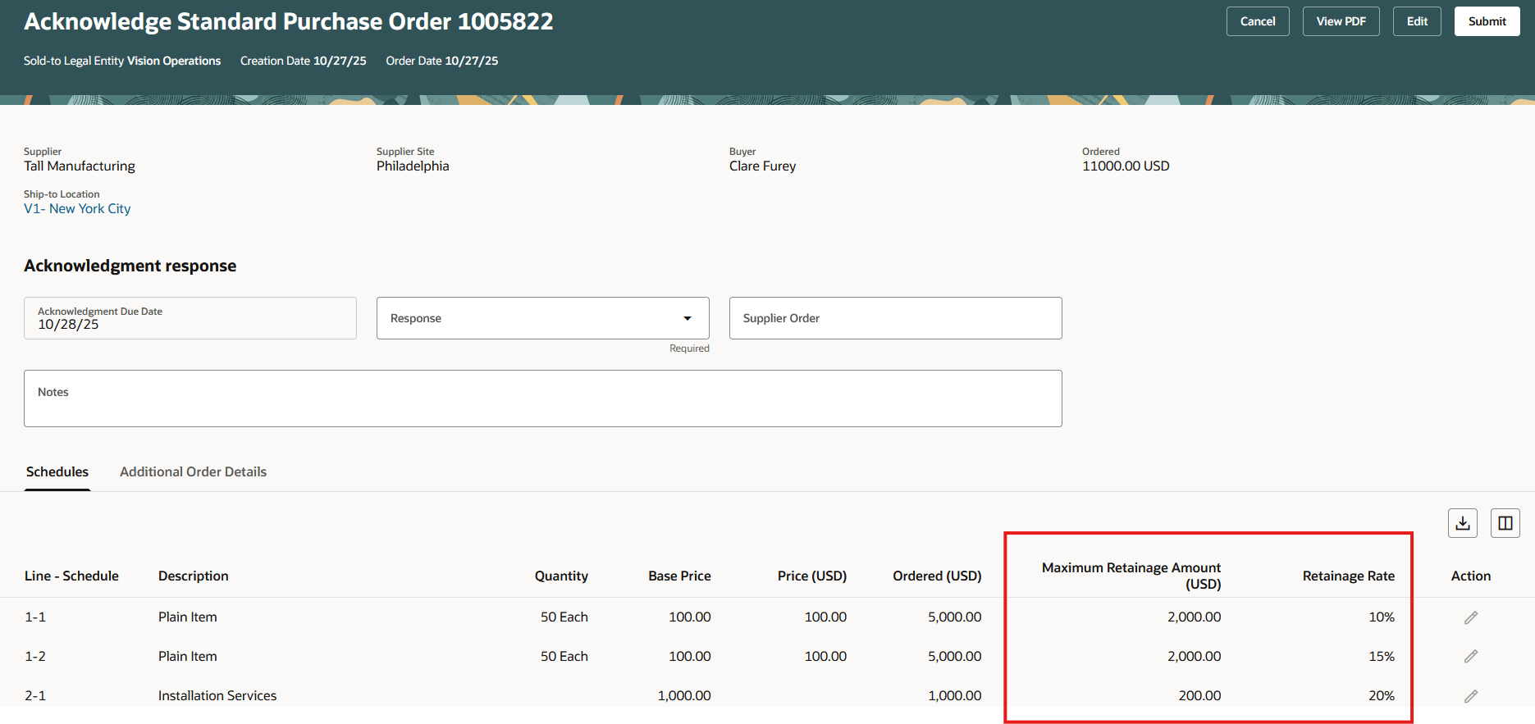Click the Plain Item description in row 1-2

tap(188, 656)
